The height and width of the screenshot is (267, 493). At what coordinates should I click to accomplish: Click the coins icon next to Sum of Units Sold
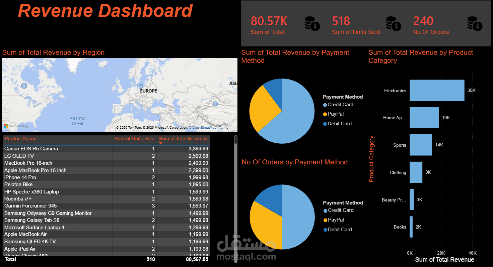pos(394,24)
